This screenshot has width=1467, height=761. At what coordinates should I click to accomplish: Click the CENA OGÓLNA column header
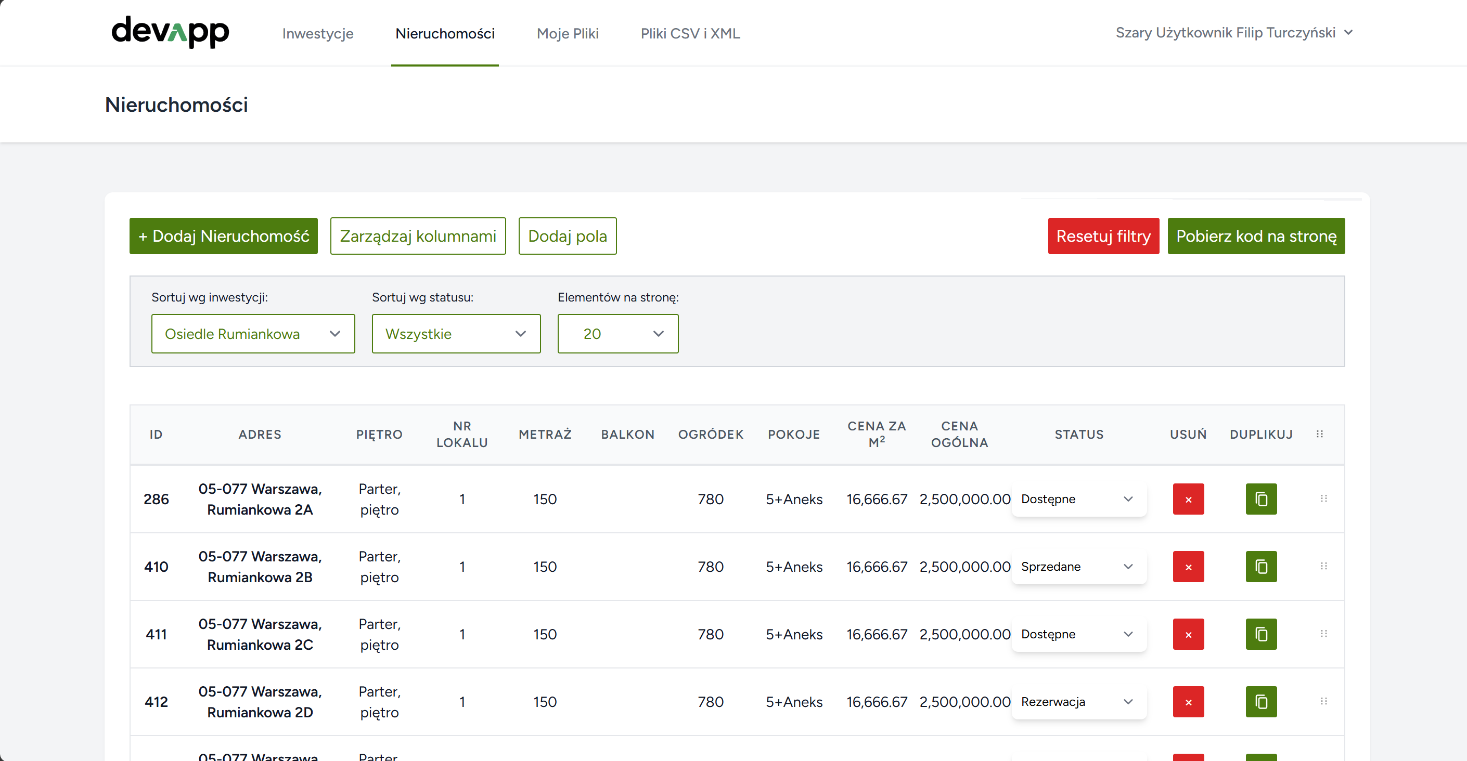(959, 434)
